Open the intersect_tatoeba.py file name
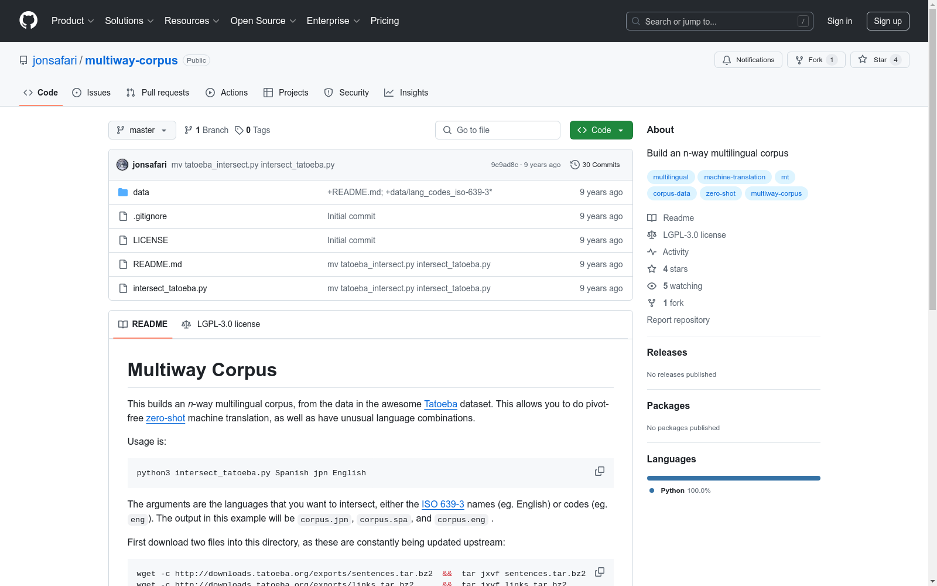The image size is (937, 586). point(170,288)
